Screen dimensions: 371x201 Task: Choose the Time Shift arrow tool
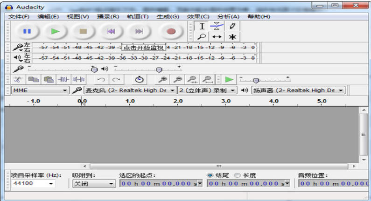coord(217,37)
